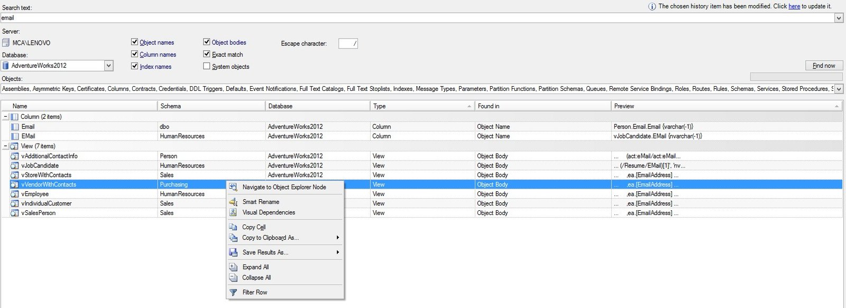Choose Copy Cell from context menu
This screenshot has height=308, width=846.
[286, 227]
